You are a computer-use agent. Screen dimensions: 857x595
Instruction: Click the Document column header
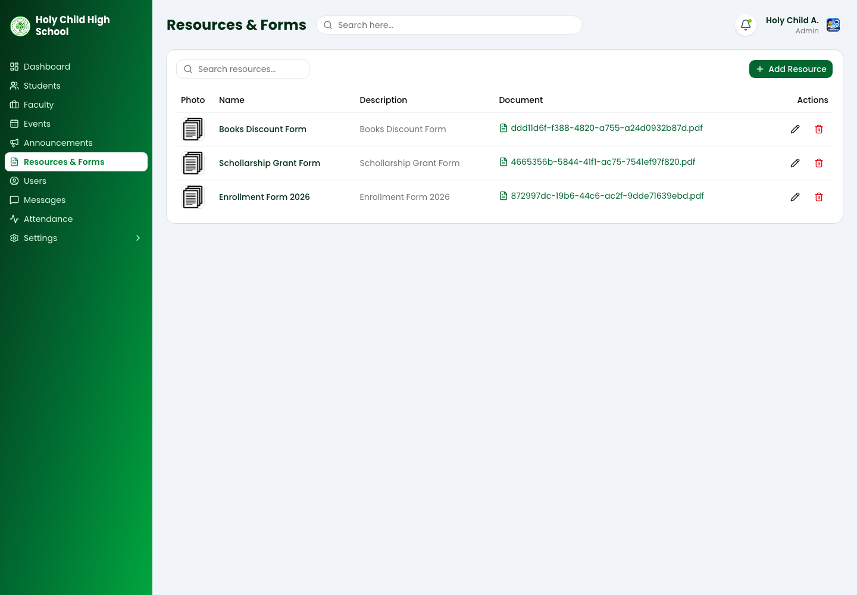click(521, 100)
